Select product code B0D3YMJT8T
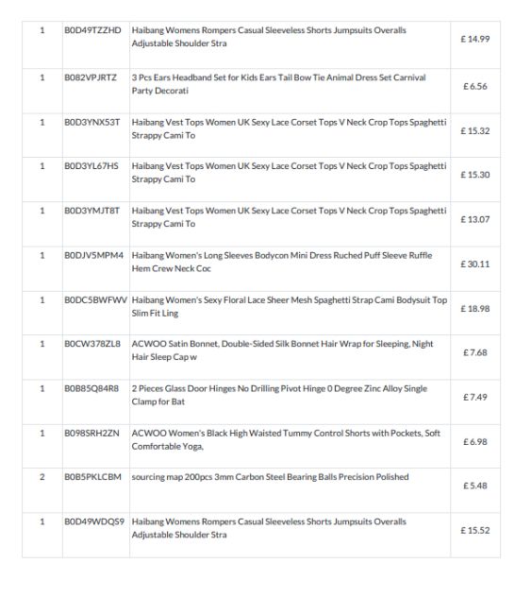Screen dimensions: 515x614 (92, 211)
